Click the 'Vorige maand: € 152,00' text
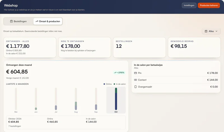This screenshot has width=224, height=132. pos(17,78)
